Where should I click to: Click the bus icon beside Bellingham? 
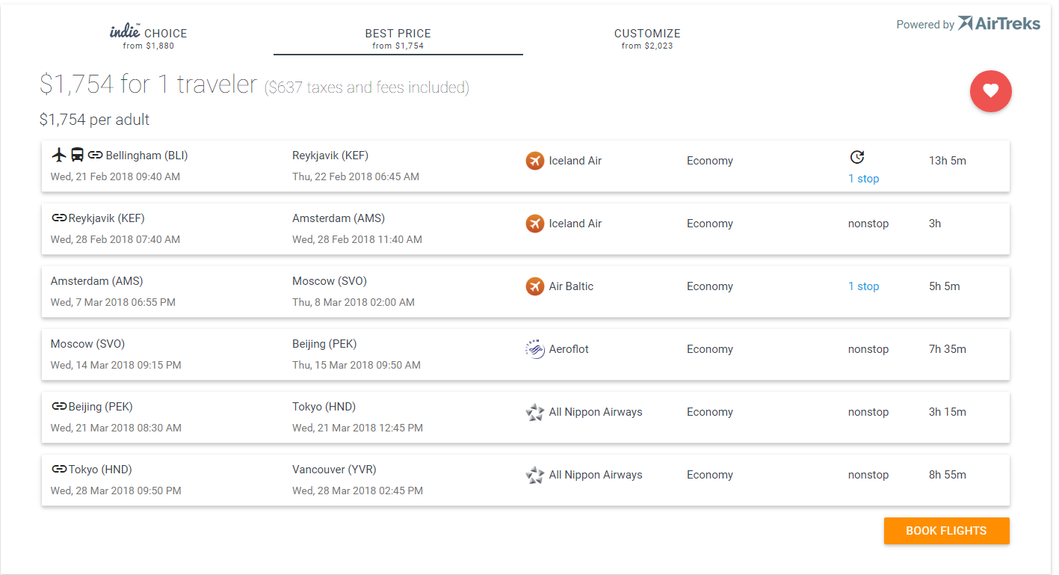click(x=78, y=155)
